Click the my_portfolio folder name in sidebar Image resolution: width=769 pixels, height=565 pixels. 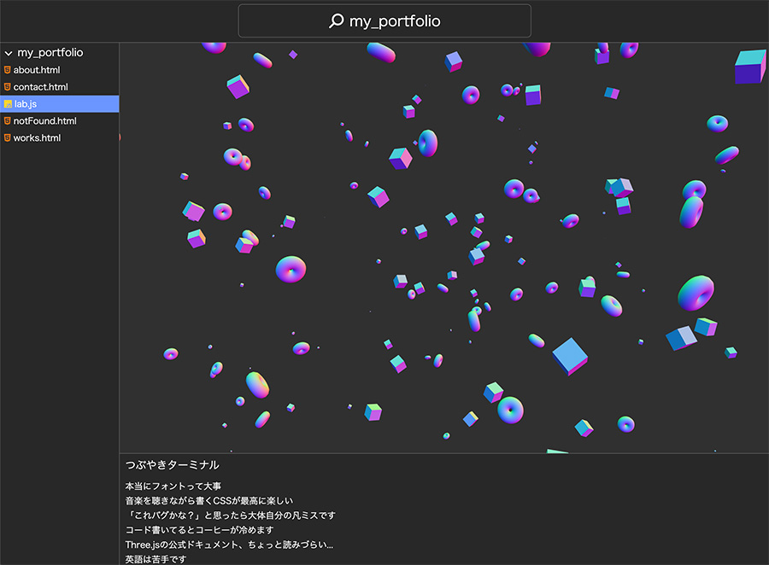coord(50,52)
